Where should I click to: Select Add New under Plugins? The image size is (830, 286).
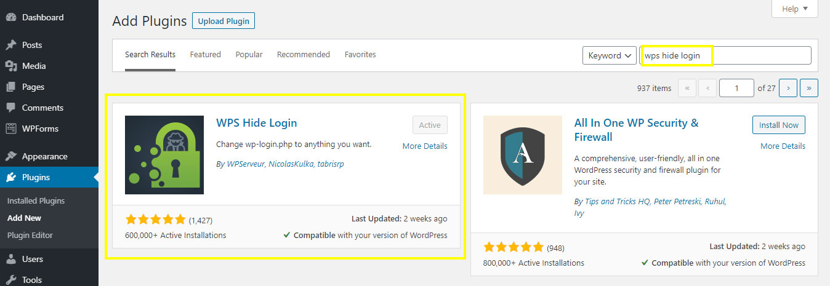coord(25,218)
